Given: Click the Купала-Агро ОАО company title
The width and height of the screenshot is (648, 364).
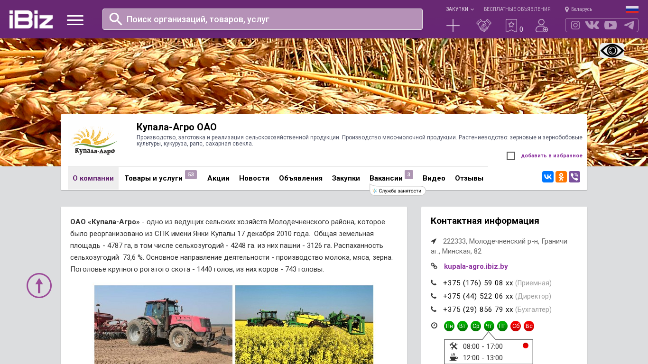Looking at the screenshot, I should coord(176,127).
